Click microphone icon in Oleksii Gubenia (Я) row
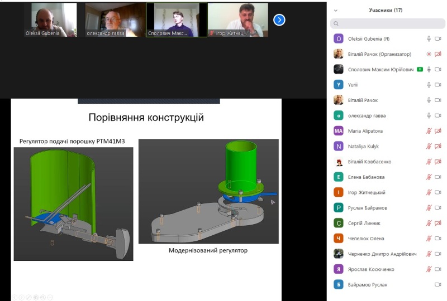Viewport: 447px width, 301px height. 429,38
